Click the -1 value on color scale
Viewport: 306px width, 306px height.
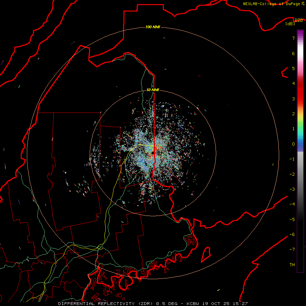292,159
